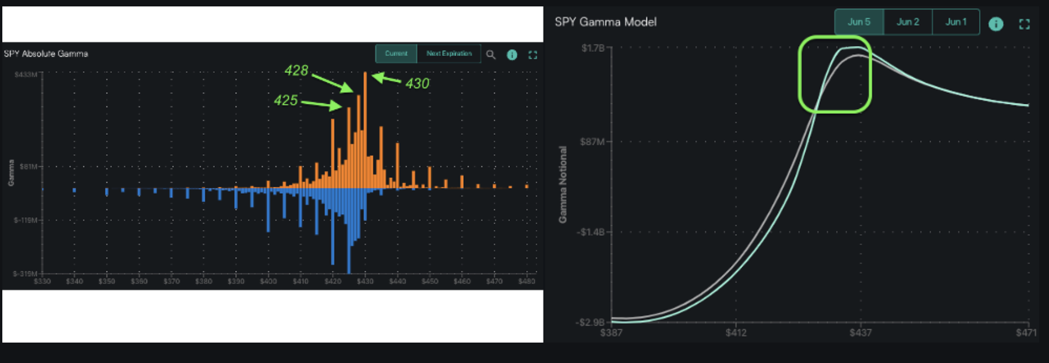Click the $450 x-axis label
The height and width of the screenshot is (363, 1049).
click(430, 281)
